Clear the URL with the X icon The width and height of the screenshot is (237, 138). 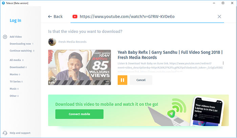coord(219,17)
